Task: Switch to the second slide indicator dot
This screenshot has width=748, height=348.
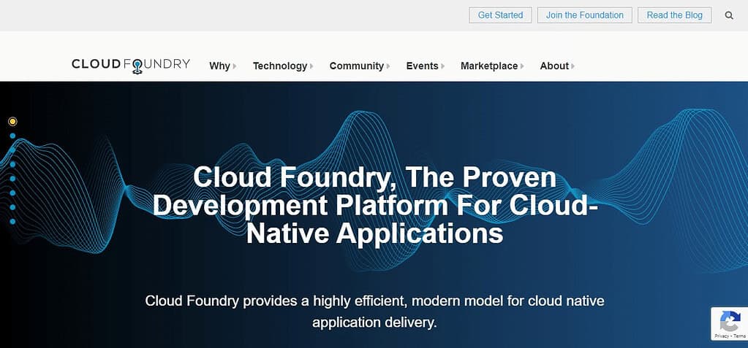Action: 13,136
